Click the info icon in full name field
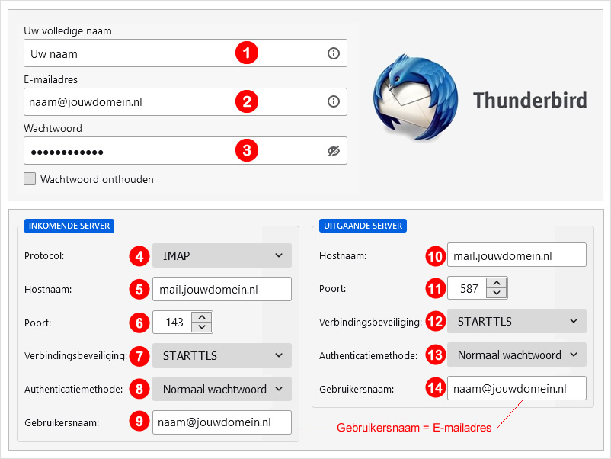611x459 pixels. click(x=334, y=53)
